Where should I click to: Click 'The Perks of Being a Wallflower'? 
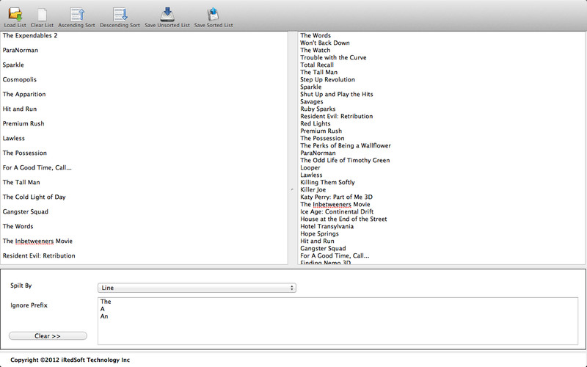[346, 145]
